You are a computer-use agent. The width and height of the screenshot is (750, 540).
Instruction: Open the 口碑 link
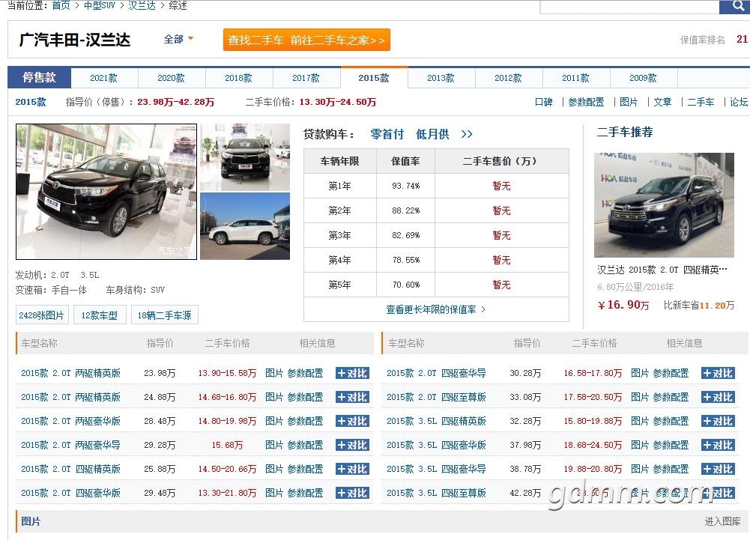coord(544,102)
